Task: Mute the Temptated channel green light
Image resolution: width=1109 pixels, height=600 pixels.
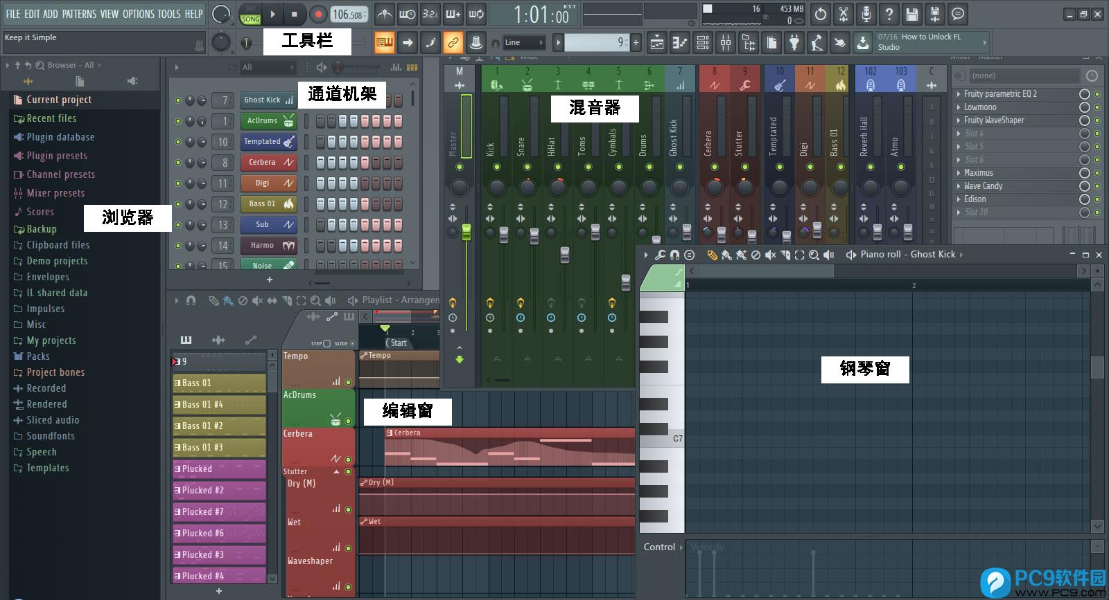Action: click(178, 142)
